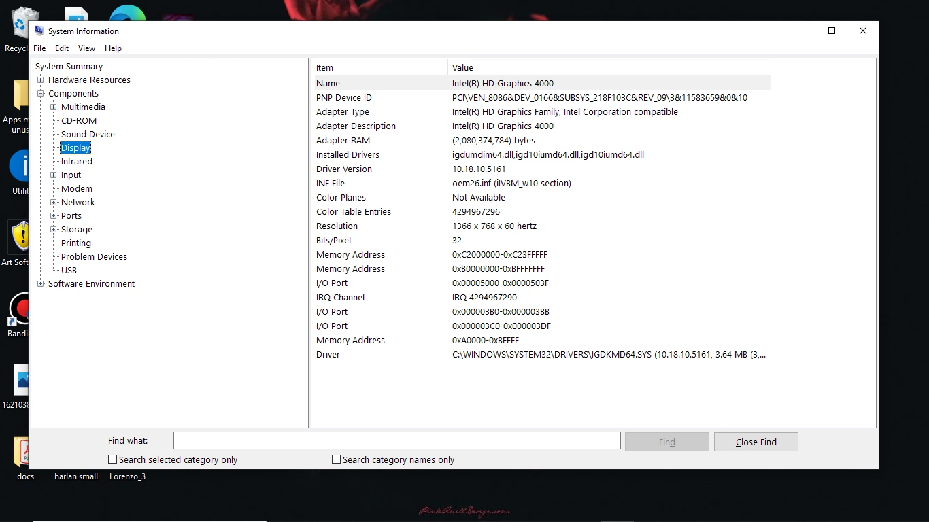Expand the Software Environment node
Image resolution: width=929 pixels, height=522 pixels.
point(41,284)
